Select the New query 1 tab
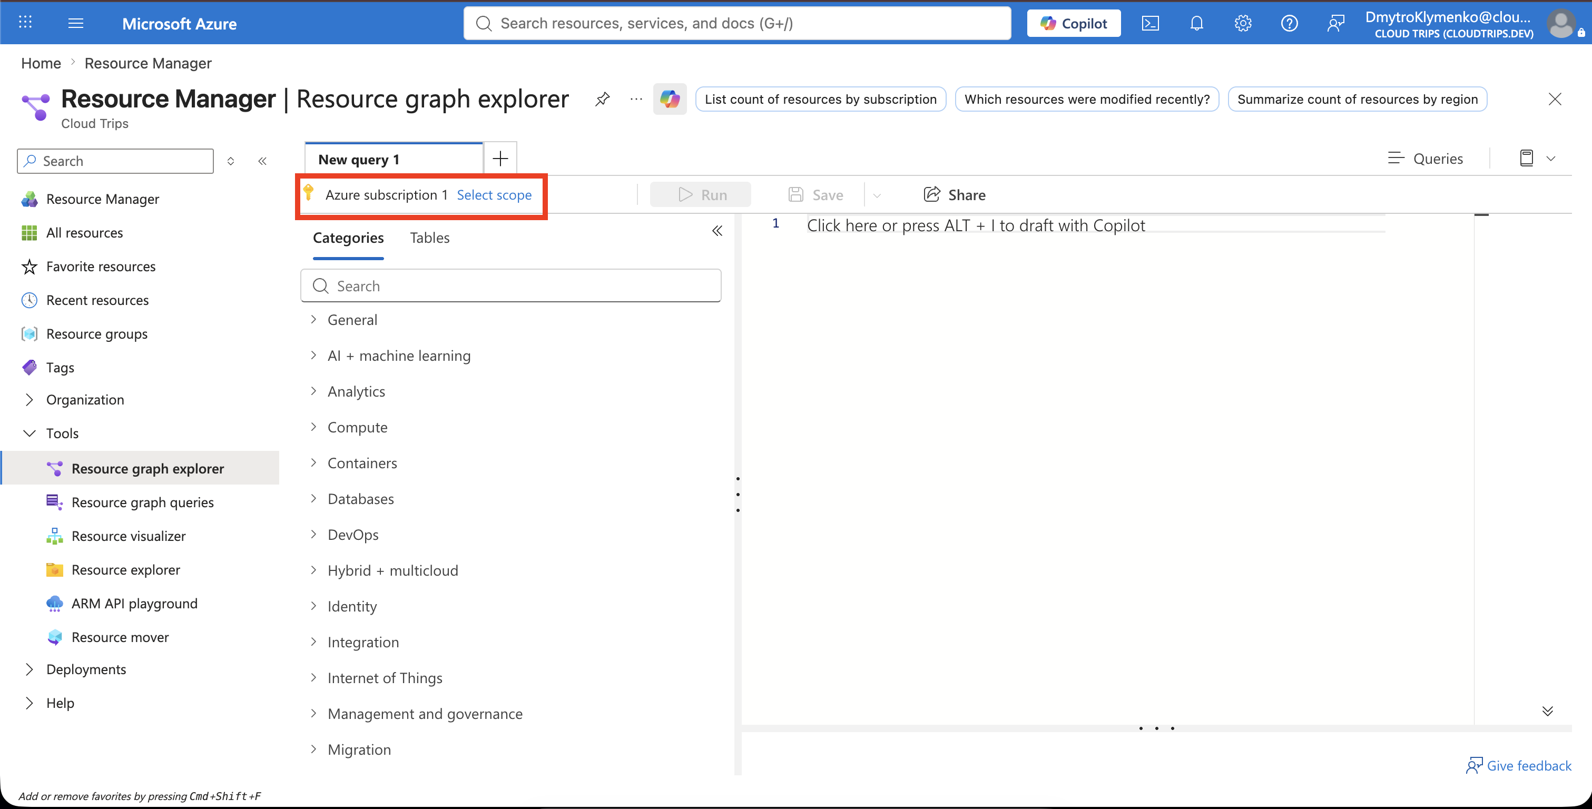 tap(394, 159)
